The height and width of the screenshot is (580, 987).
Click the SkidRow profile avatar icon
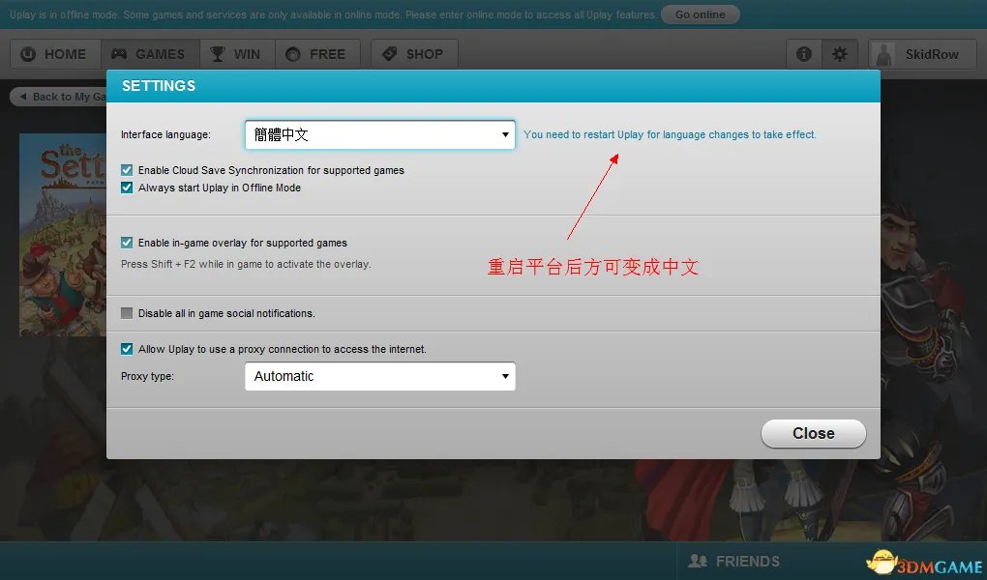[885, 54]
